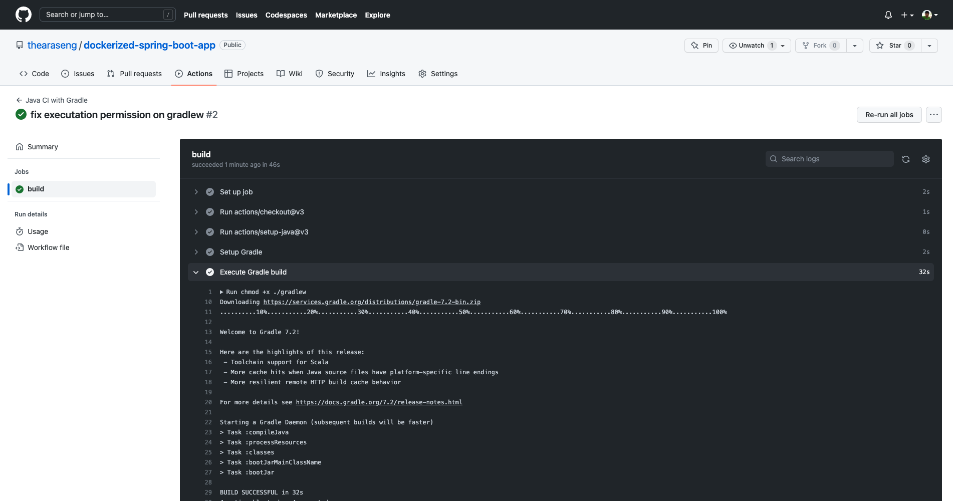Click the Actions play icon in tab
This screenshot has width=953, height=501.
tap(179, 74)
